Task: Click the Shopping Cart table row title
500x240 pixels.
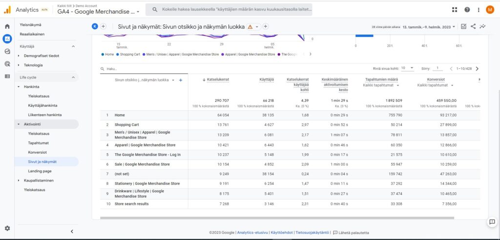Action: coord(127,124)
